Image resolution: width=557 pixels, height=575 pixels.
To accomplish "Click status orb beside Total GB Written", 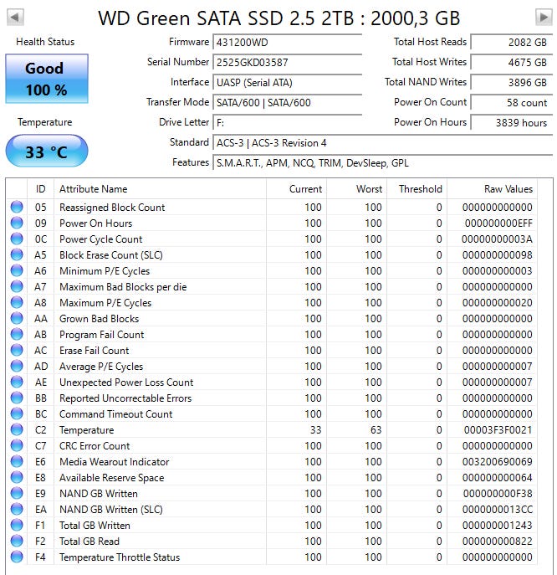I will pyautogui.click(x=17, y=525).
